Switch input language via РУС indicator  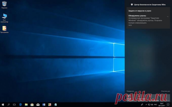[156, 105]
